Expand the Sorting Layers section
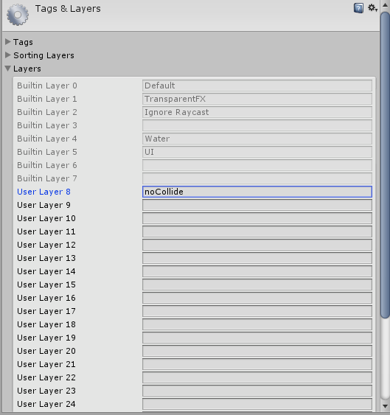Screen dimensions: 390x415 pyautogui.click(x=8, y=55)
